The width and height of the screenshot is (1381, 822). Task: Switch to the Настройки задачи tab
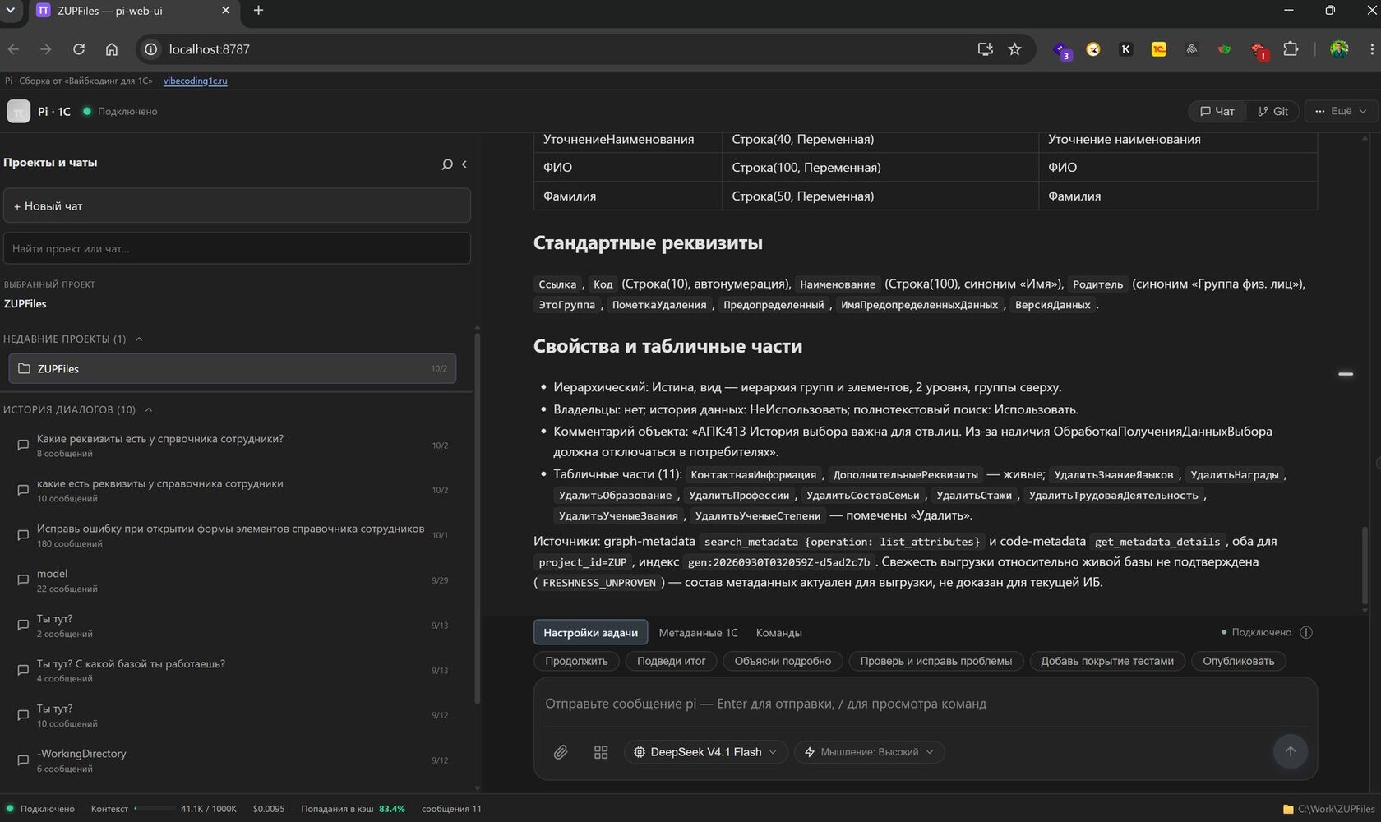click(590, 633)
